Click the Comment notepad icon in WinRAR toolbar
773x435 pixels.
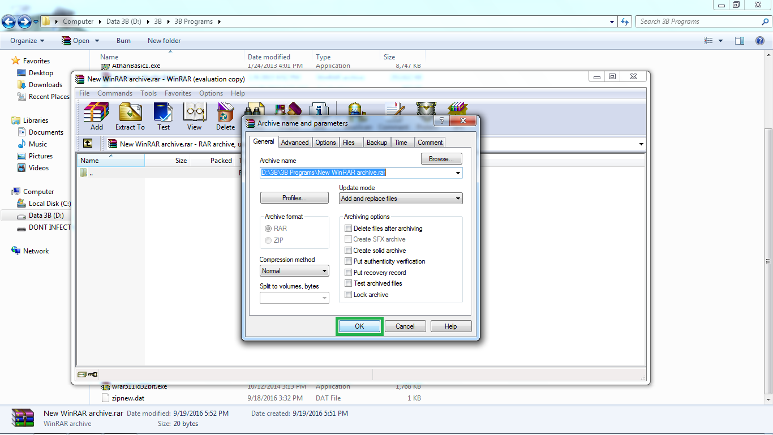tap(393, 109)
